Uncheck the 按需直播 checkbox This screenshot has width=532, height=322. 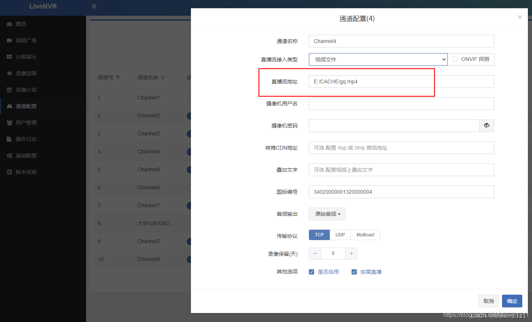354,272
